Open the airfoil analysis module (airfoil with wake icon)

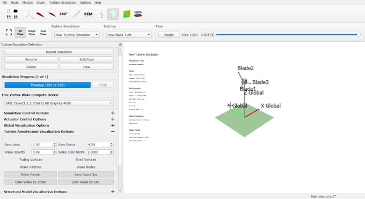(x=52, y=14)
